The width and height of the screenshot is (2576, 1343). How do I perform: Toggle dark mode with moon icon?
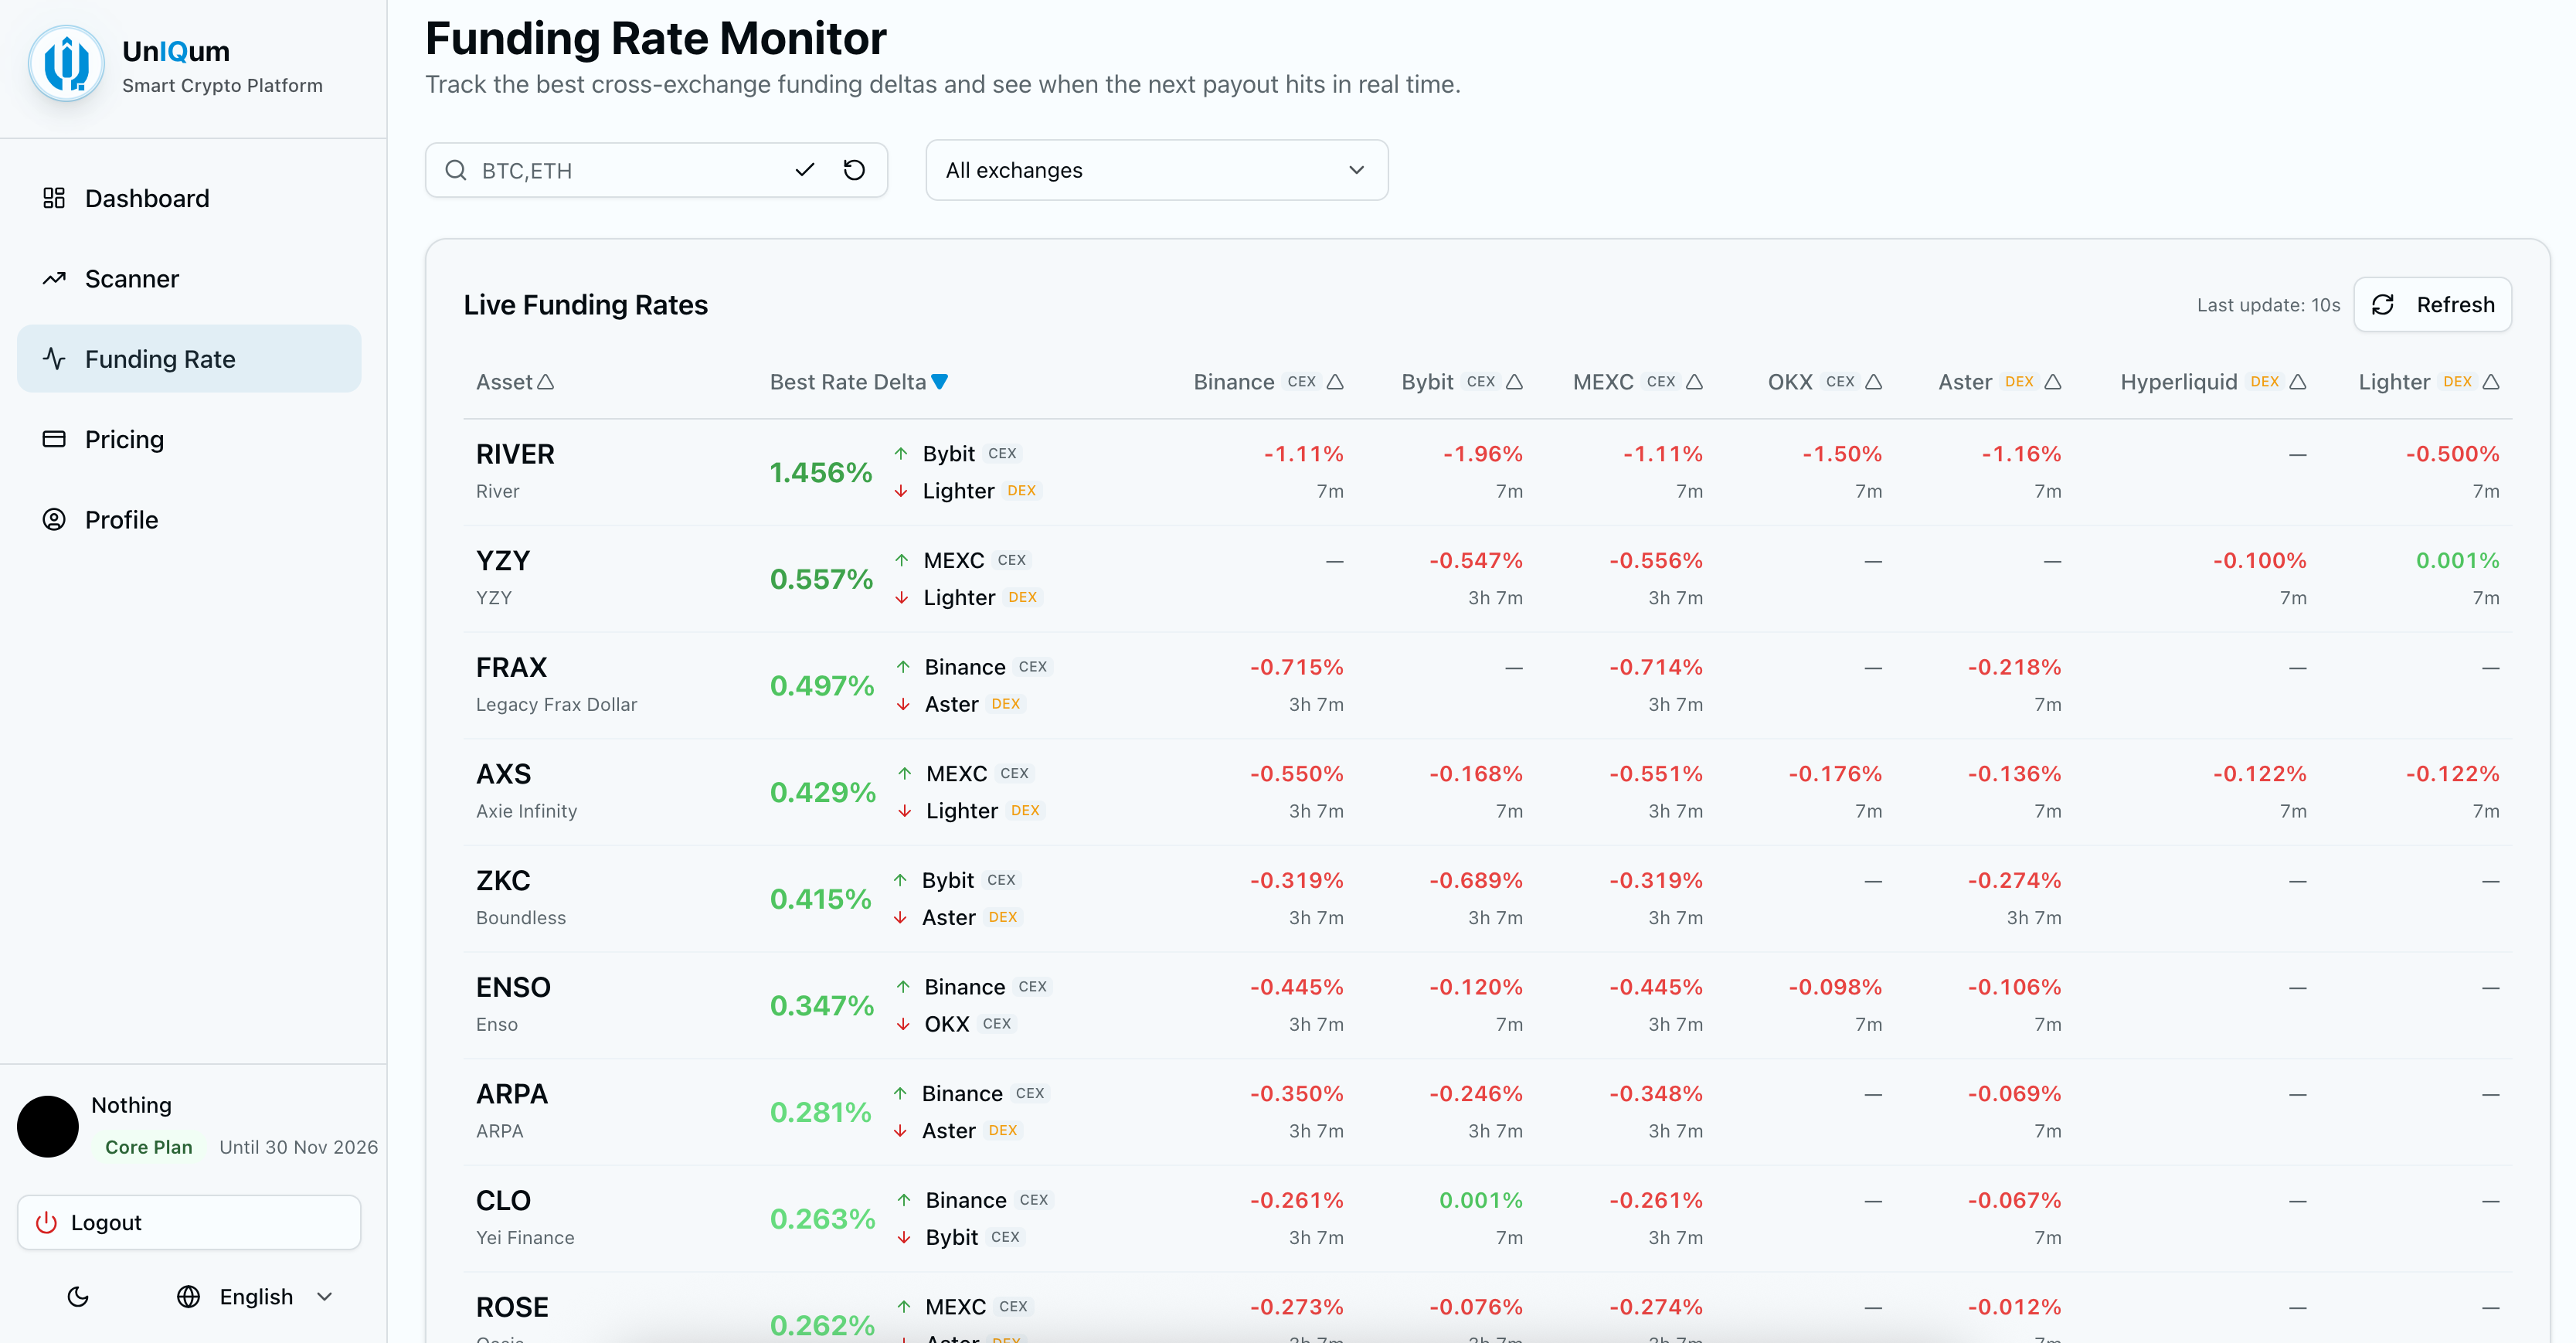click(x=78, y=1297)
